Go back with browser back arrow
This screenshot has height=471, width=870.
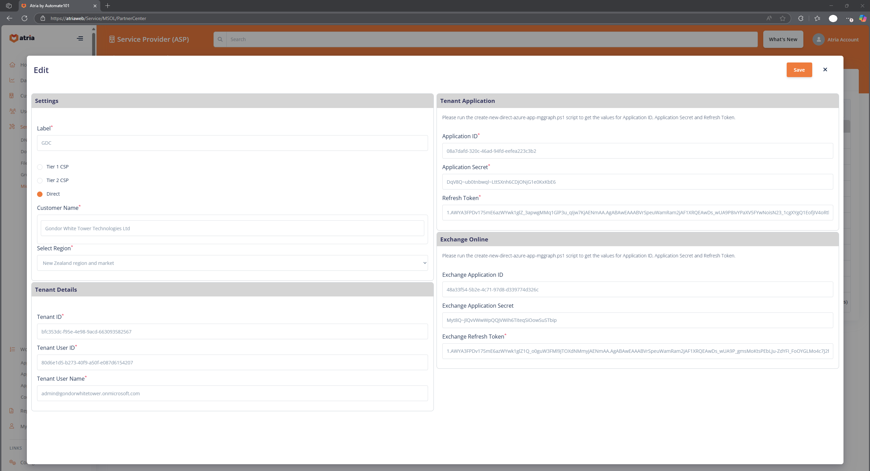pos(10,18)
